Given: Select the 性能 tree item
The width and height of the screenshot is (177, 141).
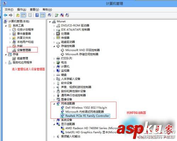Looking at the screenshot, I should pyautogui.click(x=20, y=46).
